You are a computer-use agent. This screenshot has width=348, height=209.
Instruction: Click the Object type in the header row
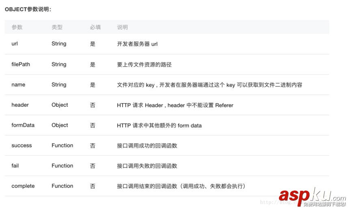pyautogui.click(x=60, y=105)
